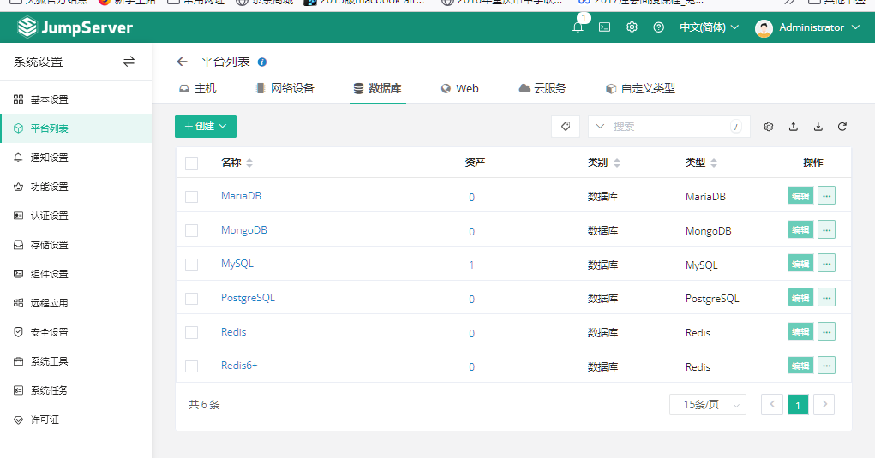Open the 15条/页 page size dropdown
The height and width of the screenshot is (458, 875).
(x=708, y=405)
